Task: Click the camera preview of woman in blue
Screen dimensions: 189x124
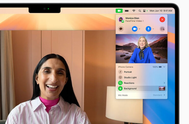Action: pyautogui.click(x=142, y=49)
